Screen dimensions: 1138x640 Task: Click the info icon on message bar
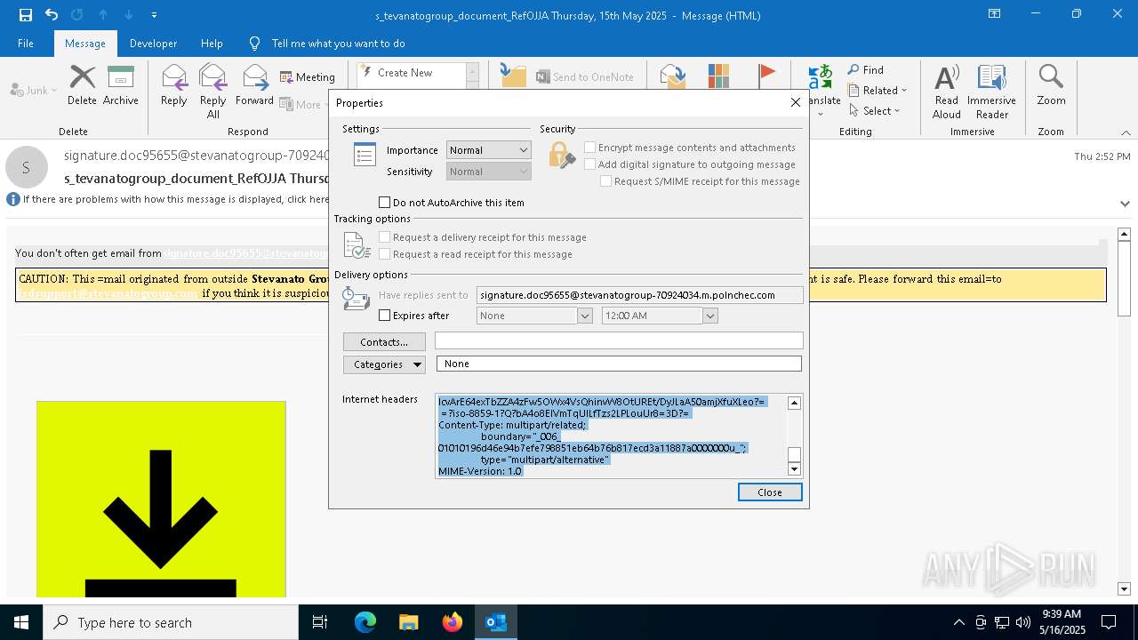pyautogui.click(x=13, y=199)
